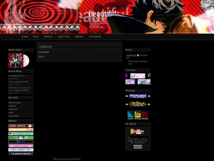Click the teal D site button in Cool Sites
Image resolution: width=214 pixels, height=161 pixels.
(x=149, y=76)
